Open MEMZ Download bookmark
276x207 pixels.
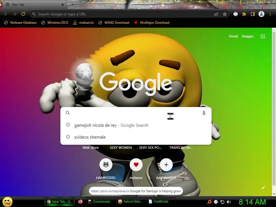[114, 23]
